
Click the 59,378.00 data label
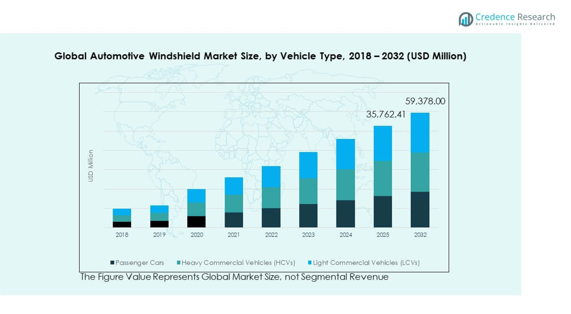tap(425, 102)
